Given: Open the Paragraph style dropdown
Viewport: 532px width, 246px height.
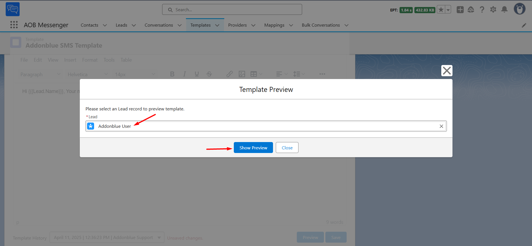Looking at the screenshot, I should (x=40, y=74).
